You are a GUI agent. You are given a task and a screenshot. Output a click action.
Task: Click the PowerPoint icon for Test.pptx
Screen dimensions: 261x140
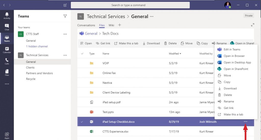tap(92, 112)
